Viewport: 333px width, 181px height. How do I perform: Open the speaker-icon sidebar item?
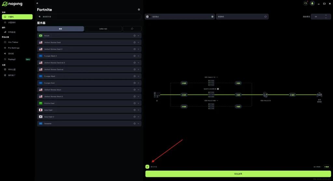coord(17,54)
